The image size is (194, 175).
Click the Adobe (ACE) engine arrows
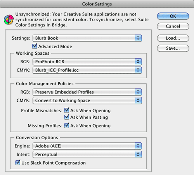tap(138, 146)
